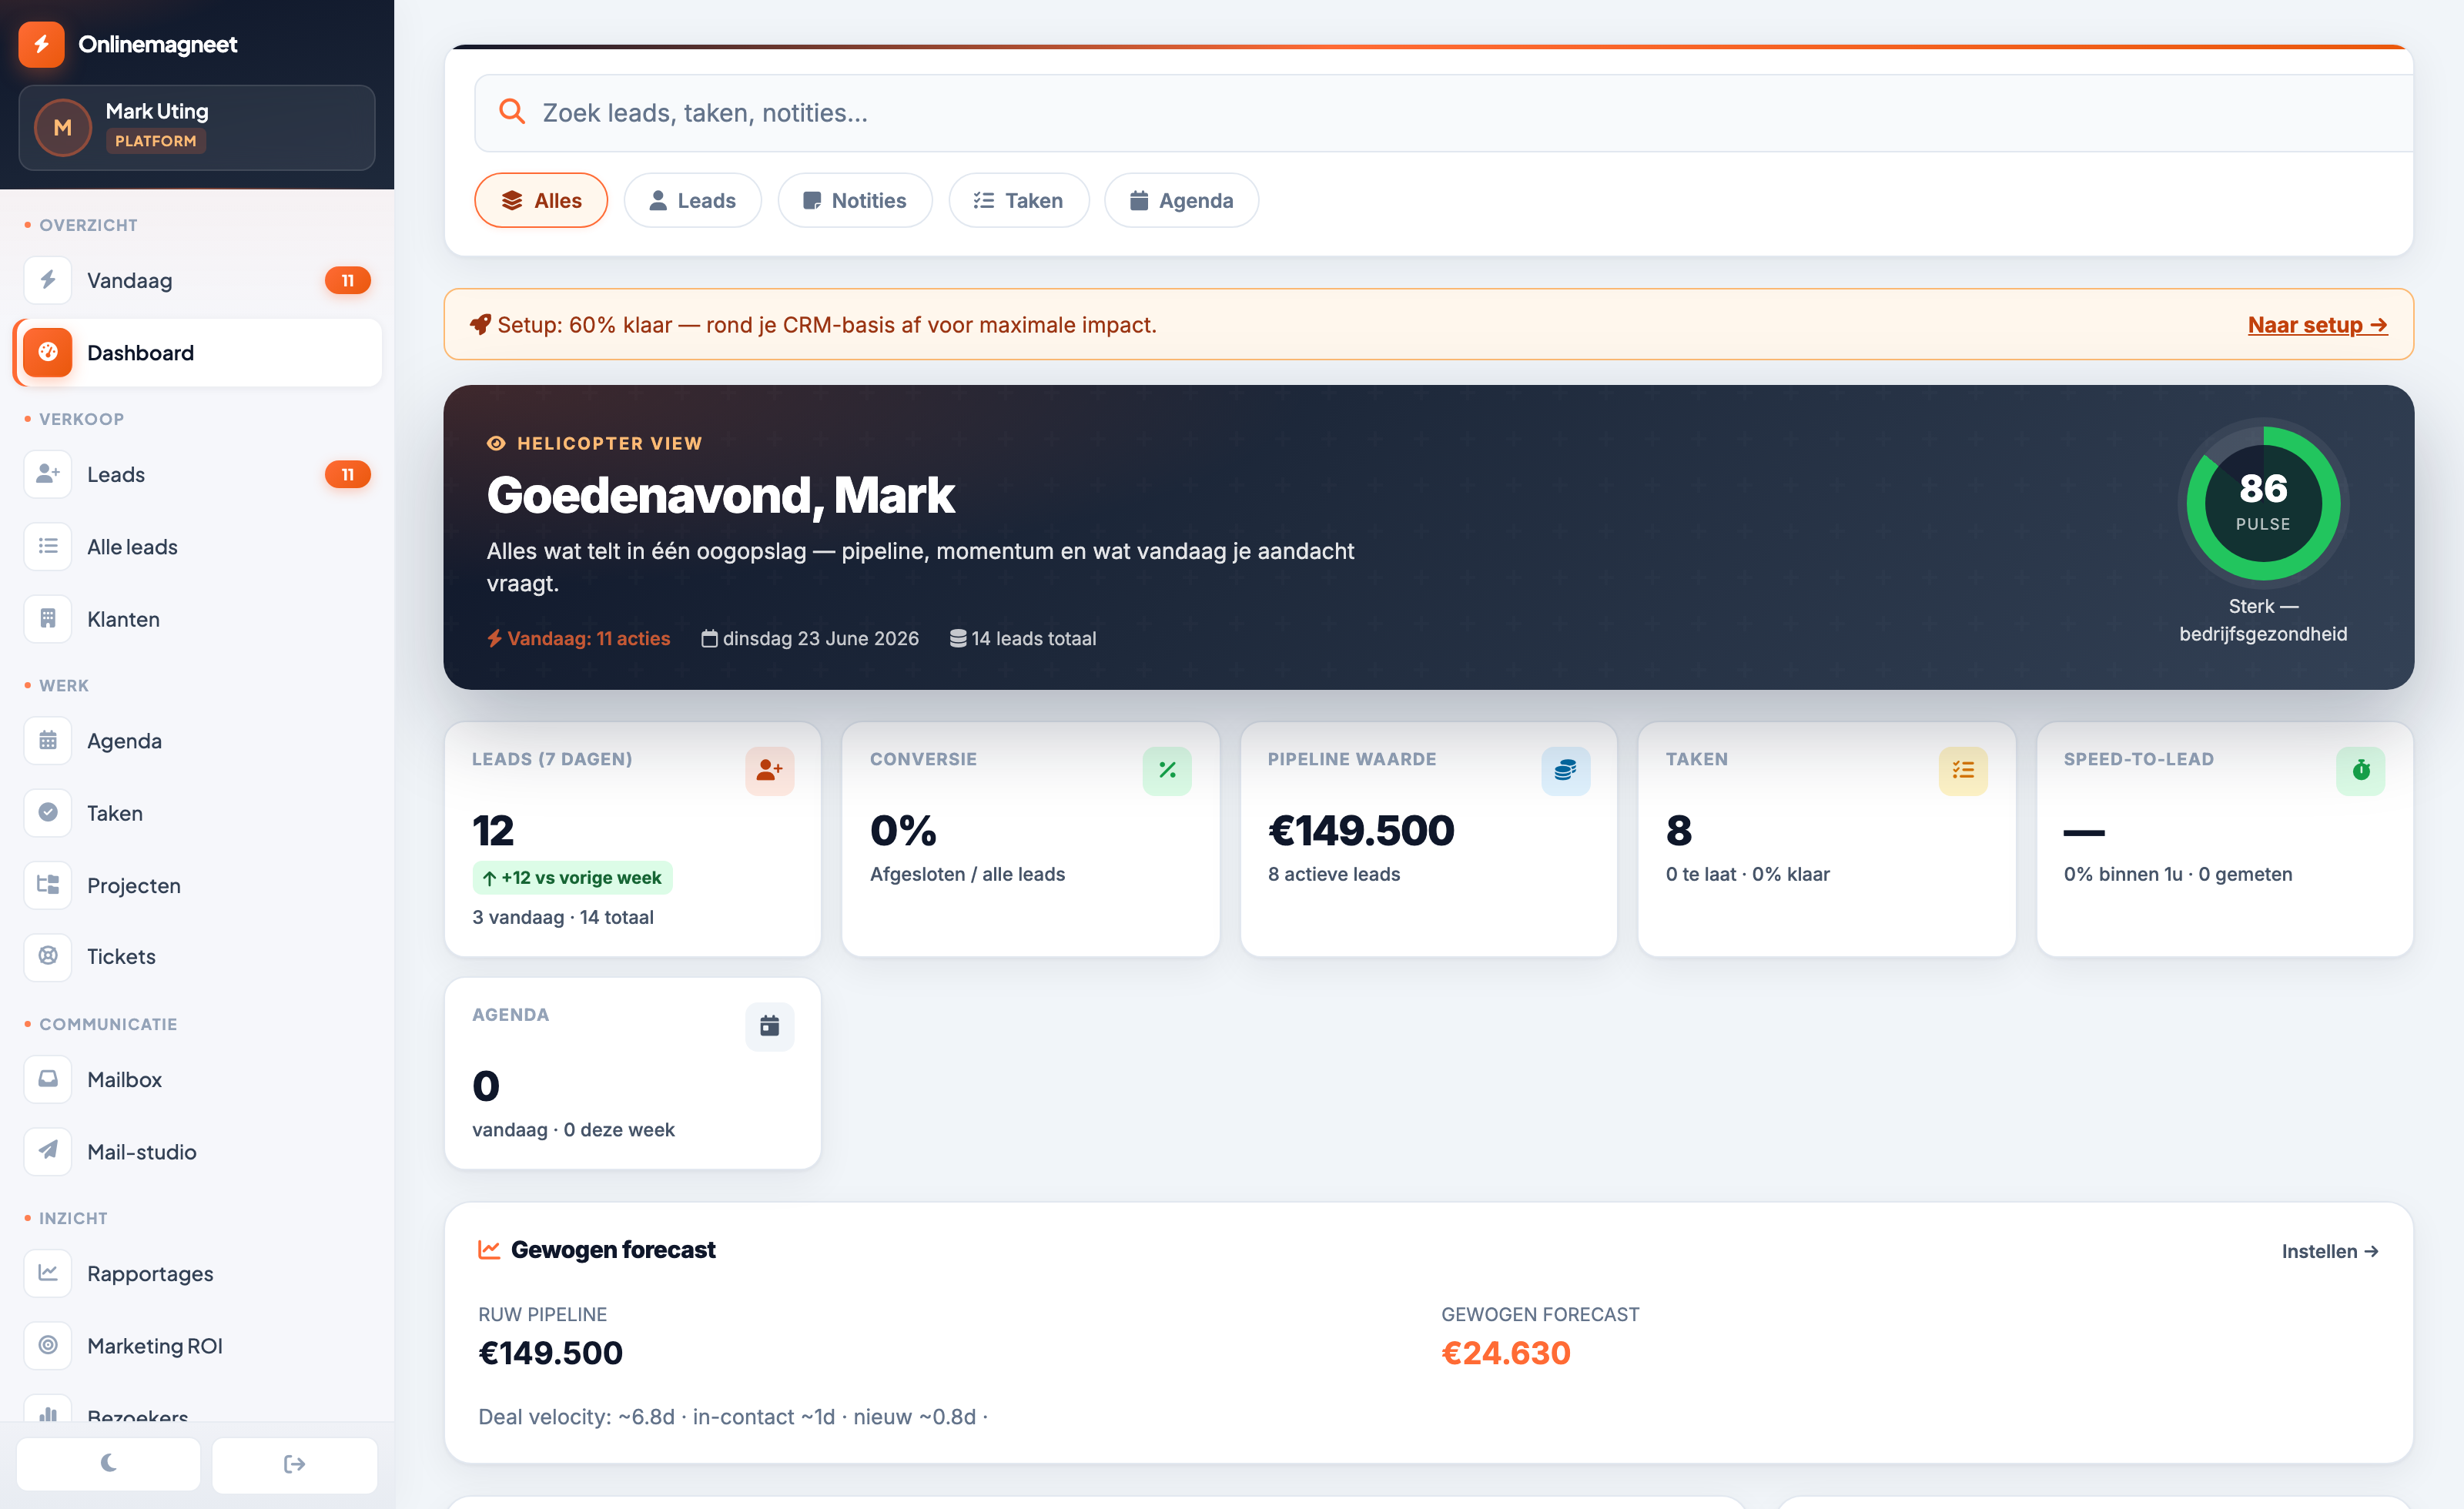The height and width of the screenshot is (1509, 2464).
Task: Click the Mail-studio paper plane icon
Action: click(x=47, y=1151)
